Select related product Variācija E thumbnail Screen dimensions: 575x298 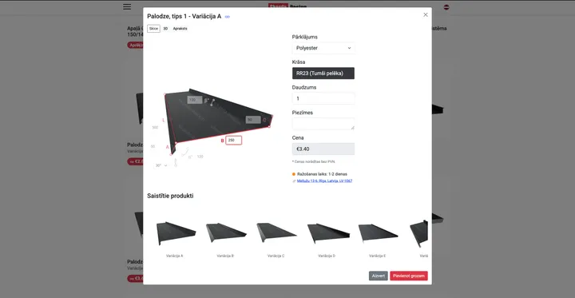[x=377, y=233]
